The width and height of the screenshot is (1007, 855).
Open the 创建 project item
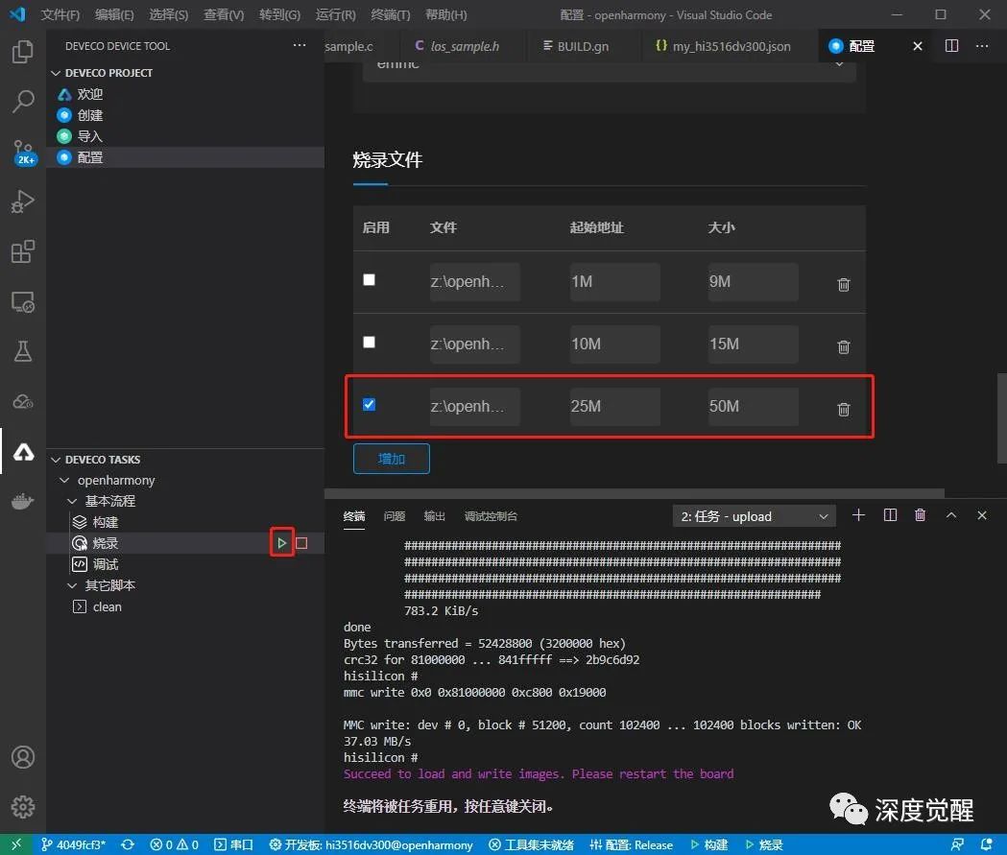pos(90,115)
